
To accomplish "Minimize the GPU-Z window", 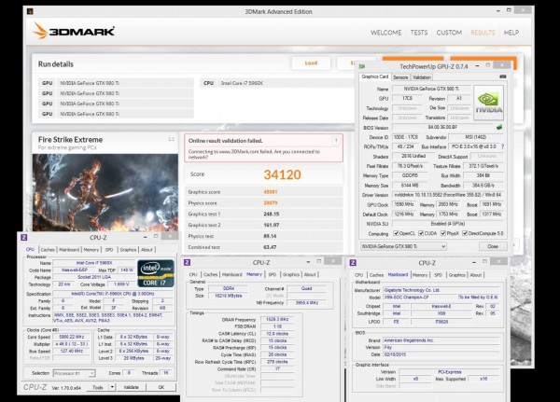I will [477, 66].
